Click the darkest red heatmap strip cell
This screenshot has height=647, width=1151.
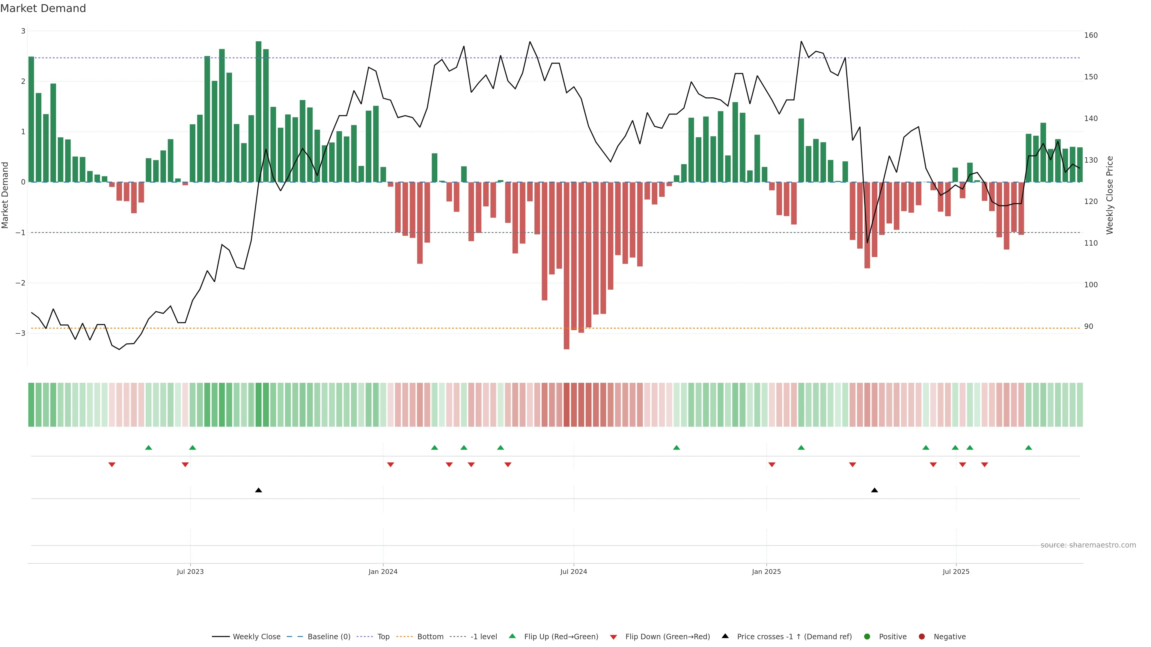click(x=567, y=405)
